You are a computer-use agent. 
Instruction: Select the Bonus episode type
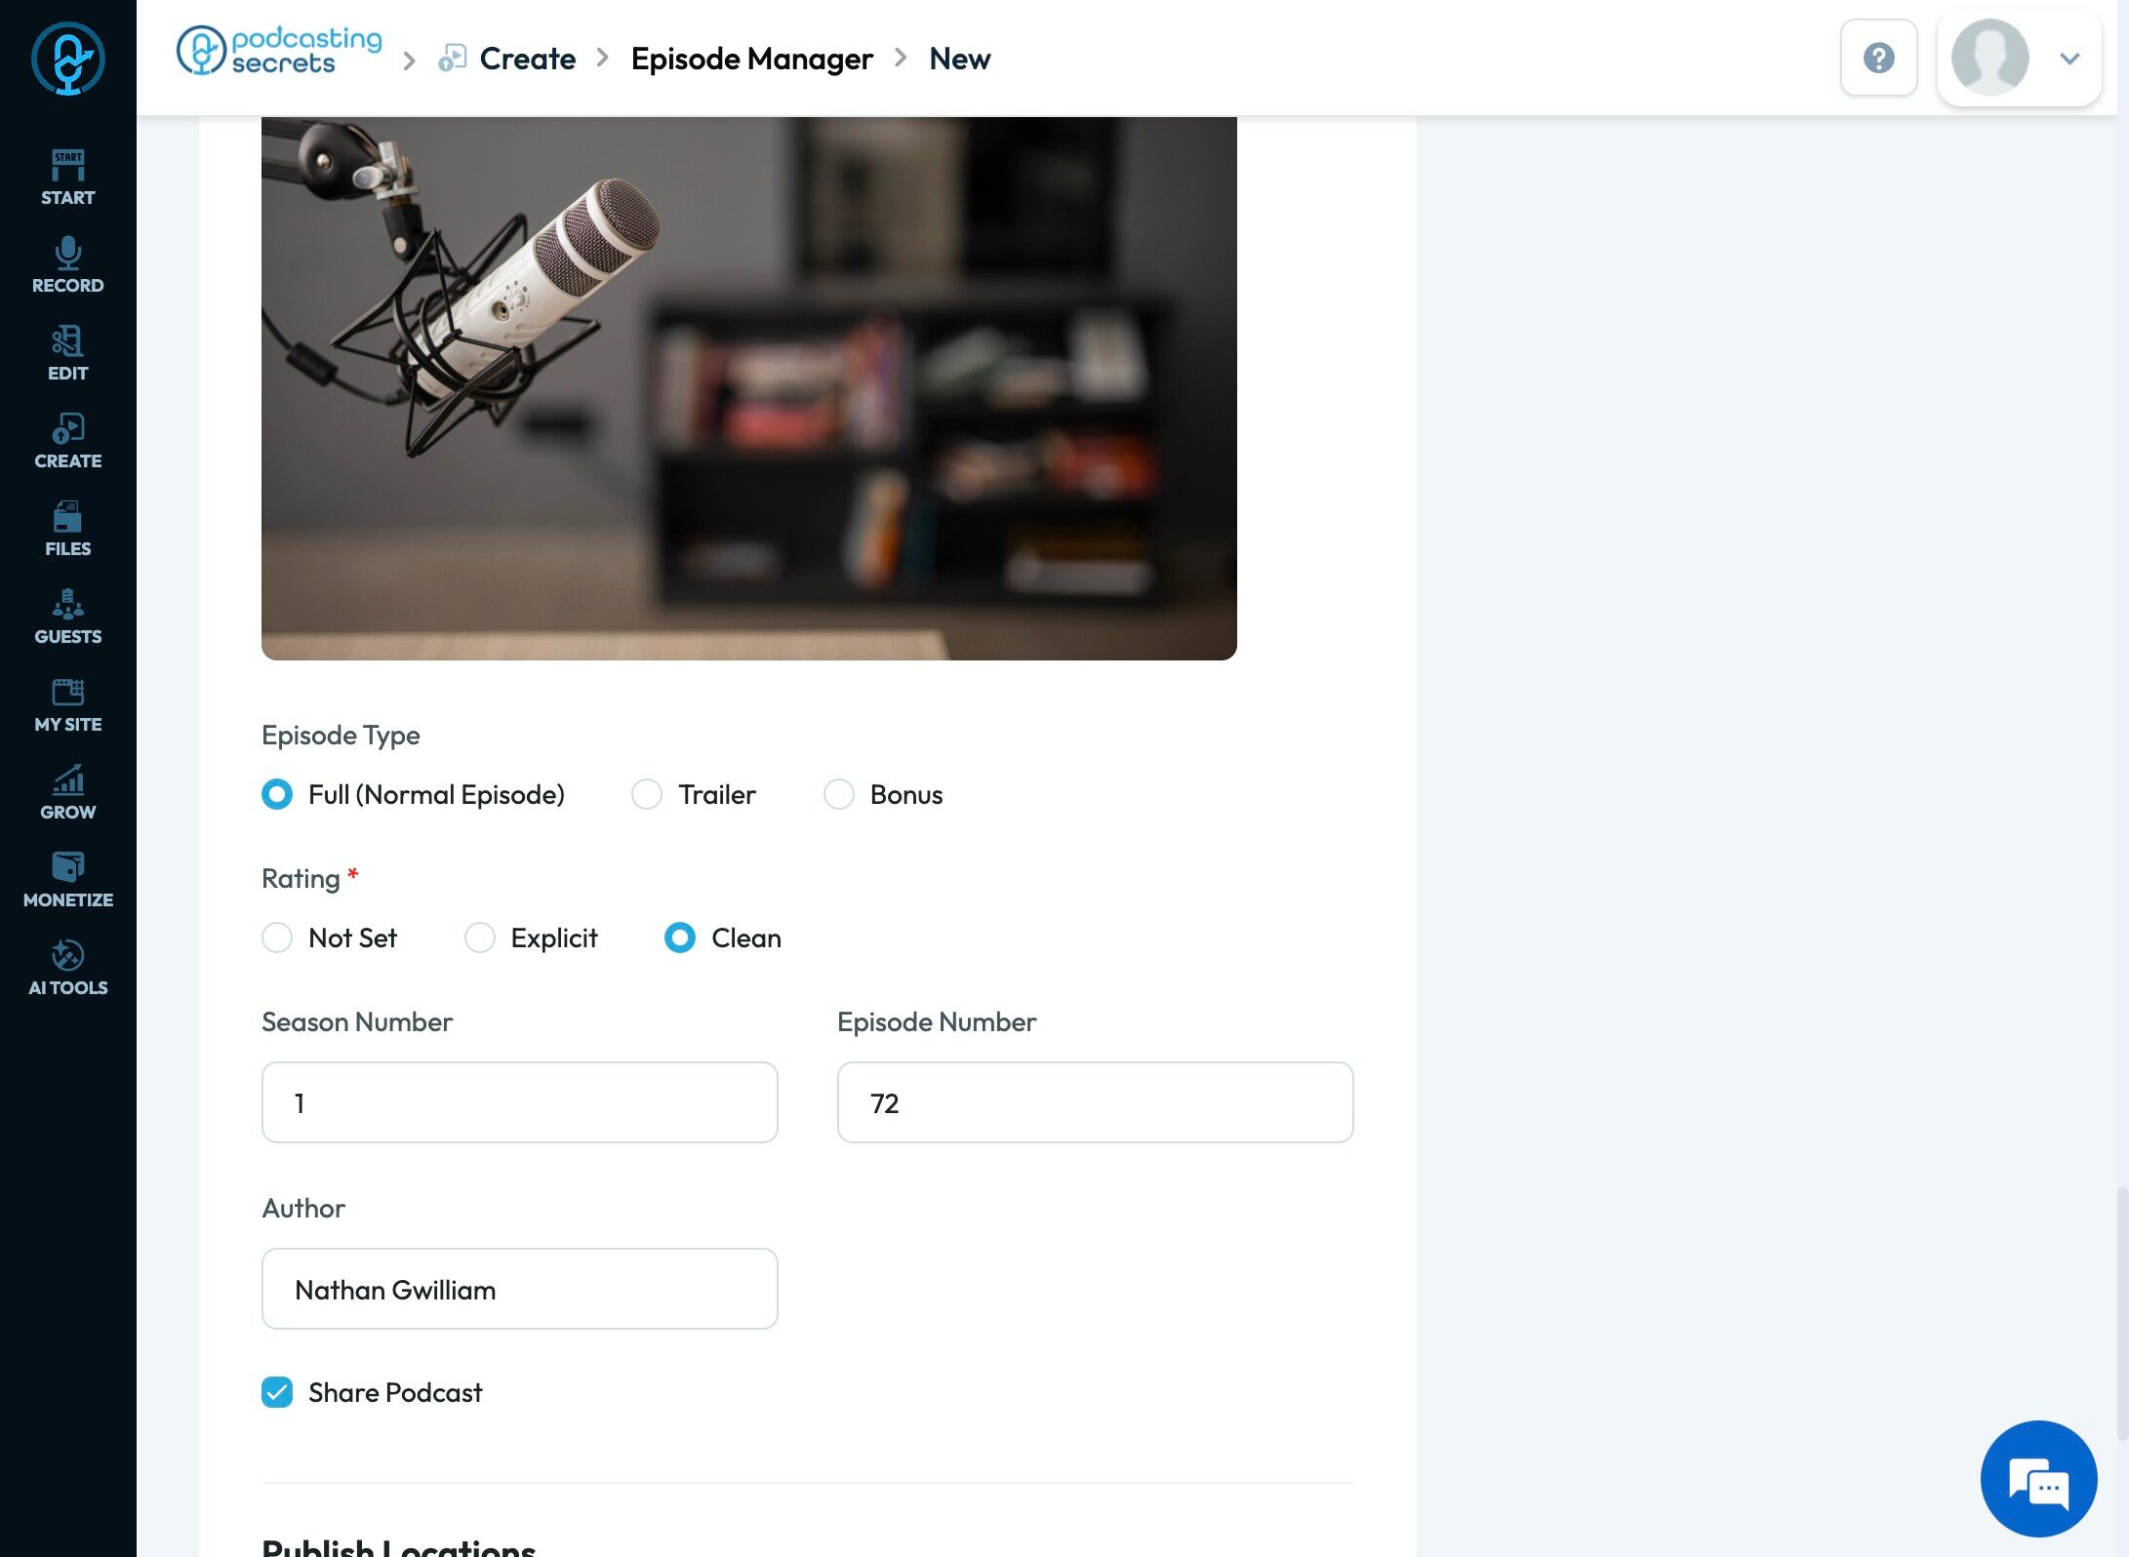pos(839,794)
